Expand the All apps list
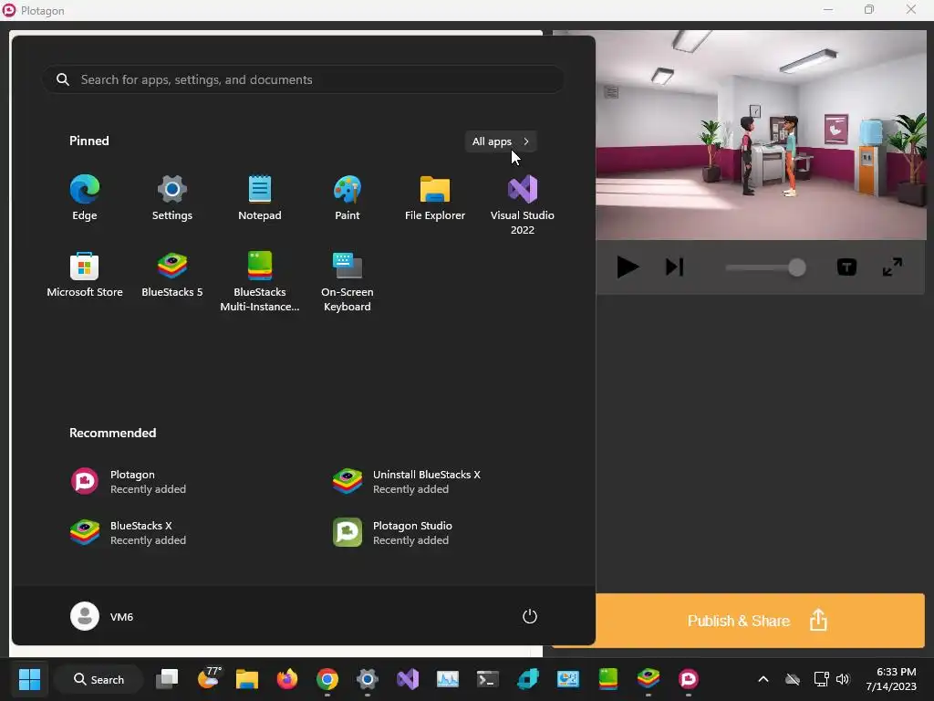 [x=501, y=141]
